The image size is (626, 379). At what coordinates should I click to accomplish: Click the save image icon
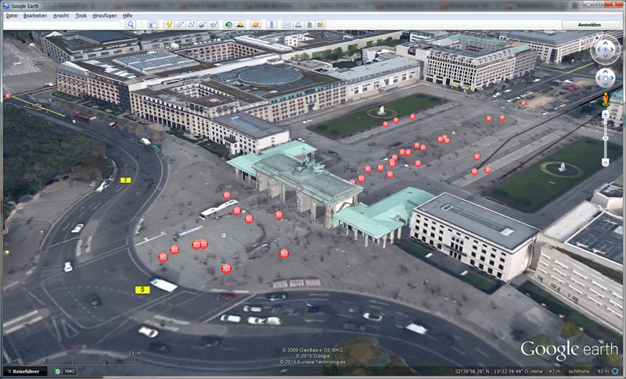(x=309, y=25)
